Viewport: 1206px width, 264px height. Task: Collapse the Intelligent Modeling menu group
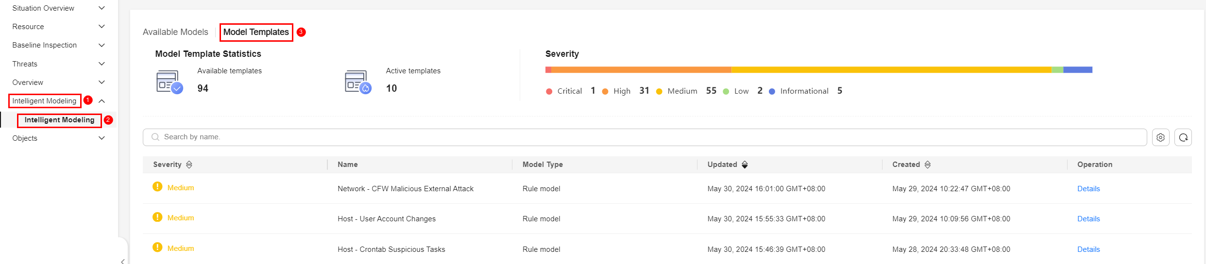click(102, 101)
